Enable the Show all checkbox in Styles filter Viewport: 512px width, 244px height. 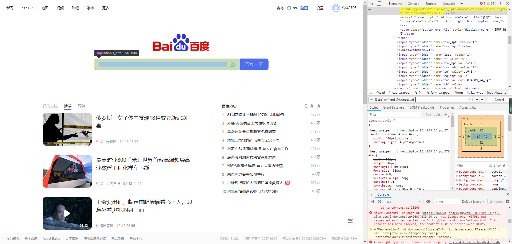tap(490, 165)
